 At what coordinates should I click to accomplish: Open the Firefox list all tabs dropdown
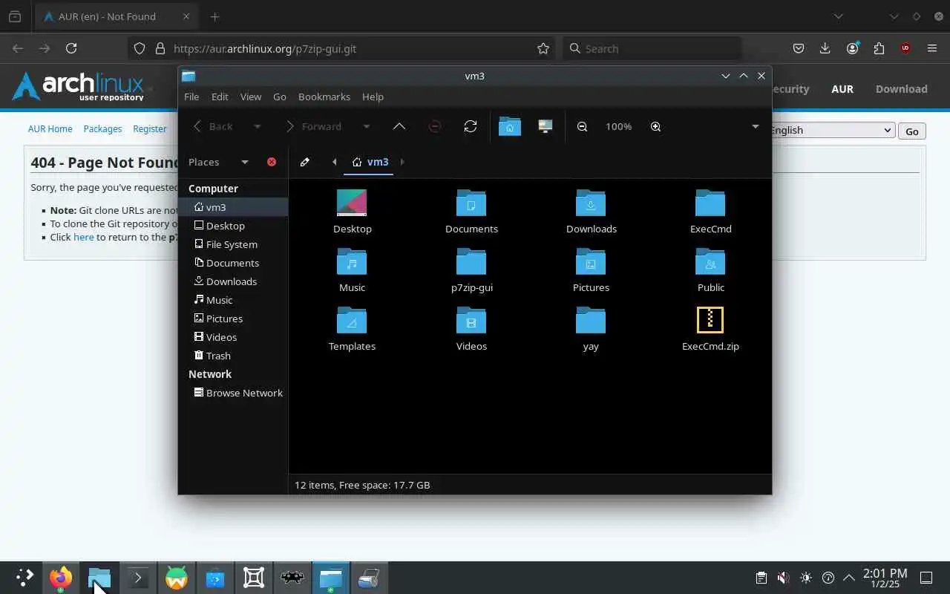[838, 16]
